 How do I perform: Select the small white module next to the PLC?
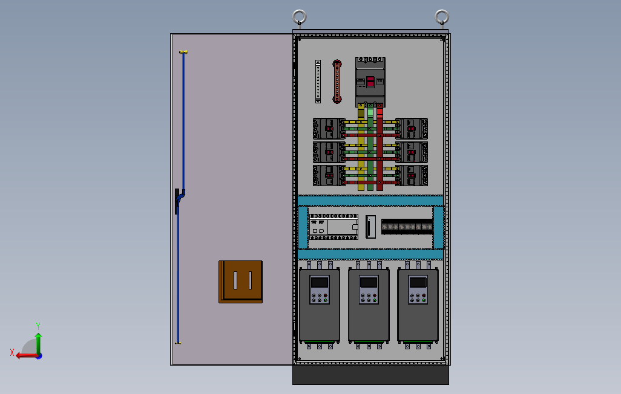(x=370, y=227)
